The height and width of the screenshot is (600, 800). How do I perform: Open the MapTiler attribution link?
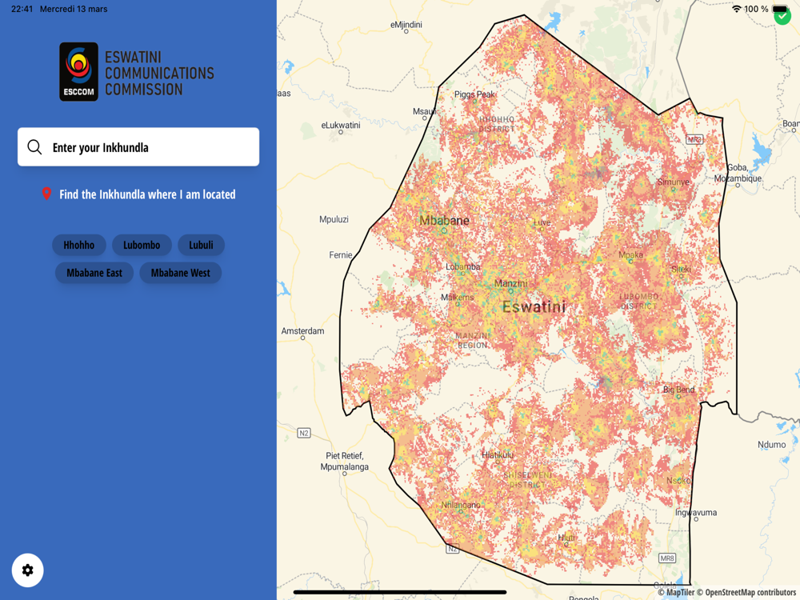pyautogui.click(x=676, y=592)
